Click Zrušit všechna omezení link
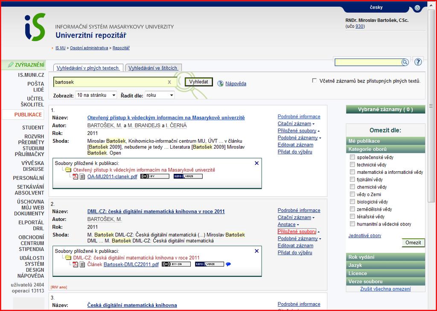The height and width of the screenshot is (311, 437). click(x=385, y=289)
